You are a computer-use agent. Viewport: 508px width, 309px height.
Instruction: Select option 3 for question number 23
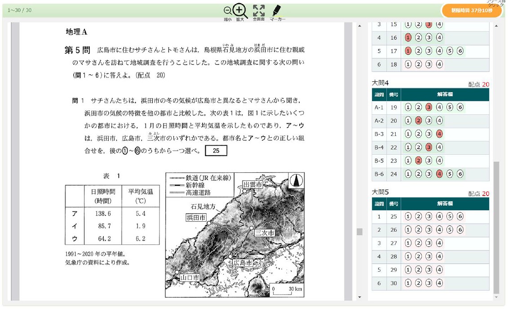point(428,160)
